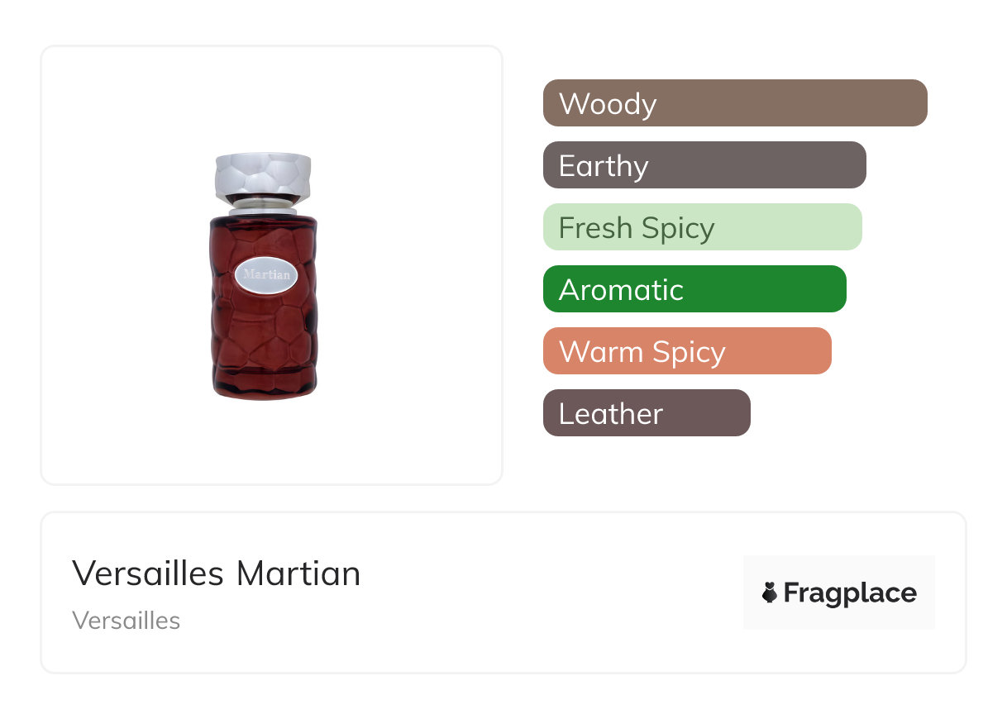Screen dimensions: 1007x714
Task: Choose the dark green Aromatic bar
Action: [694, 289]
